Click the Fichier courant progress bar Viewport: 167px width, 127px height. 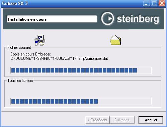81,70
